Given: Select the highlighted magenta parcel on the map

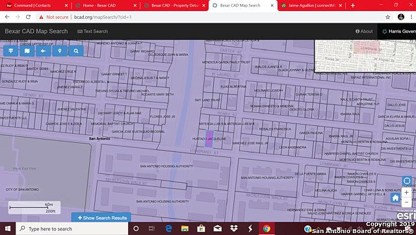Looking at the screenshot, I should tap(209, 138).
